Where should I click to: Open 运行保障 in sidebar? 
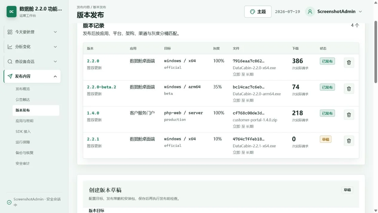click(36, 142)
